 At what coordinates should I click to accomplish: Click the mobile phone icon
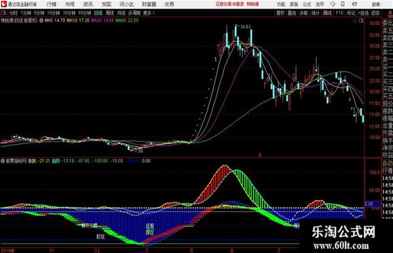click(x=343, y=4)
